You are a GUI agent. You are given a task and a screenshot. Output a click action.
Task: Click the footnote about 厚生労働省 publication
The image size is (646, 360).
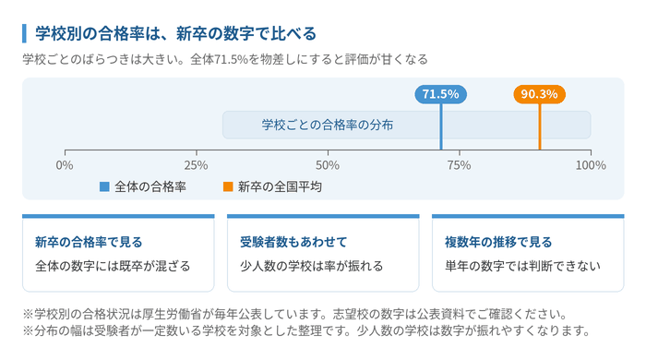[x=295, y=315]
